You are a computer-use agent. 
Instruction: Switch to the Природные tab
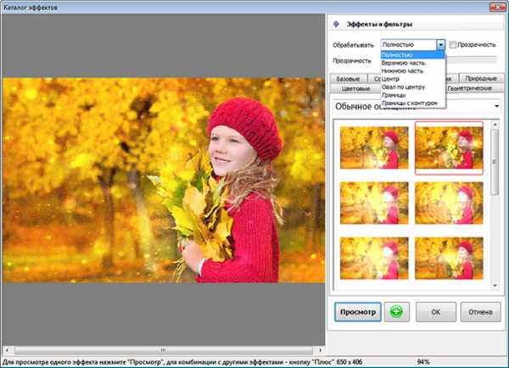pyautogui.click(x=481, y=78)
